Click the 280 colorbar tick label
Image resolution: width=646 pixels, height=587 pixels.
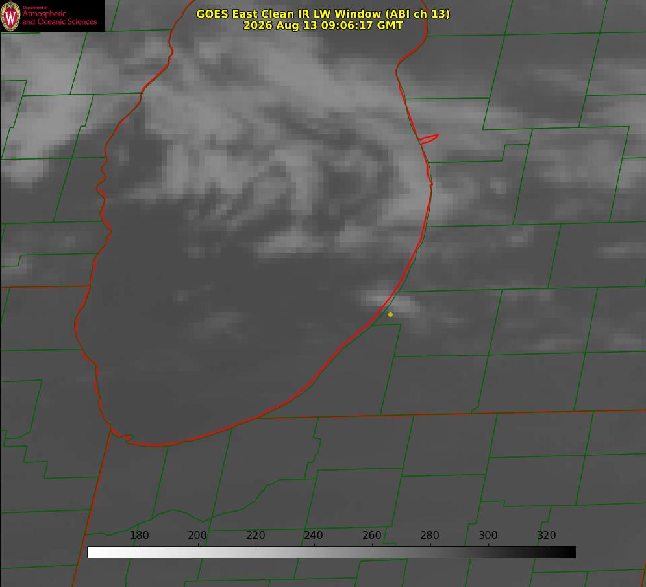(430, 535)
